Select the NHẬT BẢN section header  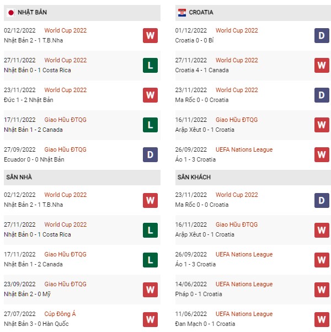click(x=82, y=13)
